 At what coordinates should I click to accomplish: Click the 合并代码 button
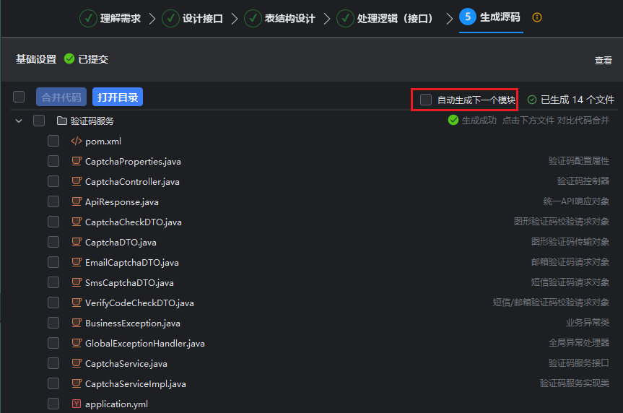[x=61, y=97]
